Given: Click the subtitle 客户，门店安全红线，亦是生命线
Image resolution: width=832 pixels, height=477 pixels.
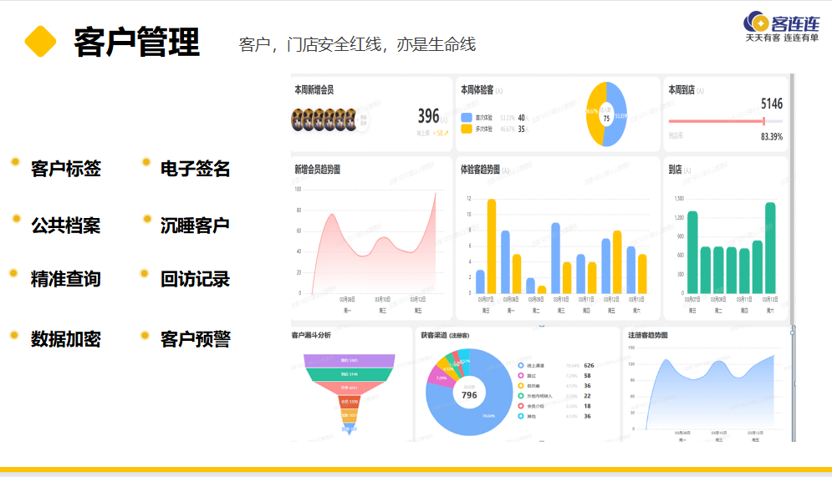Looking at the screenshot, I should tap(357, 44).
